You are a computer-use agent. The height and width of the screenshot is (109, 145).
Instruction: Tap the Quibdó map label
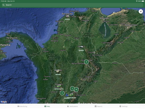click(x=45, y=80)
